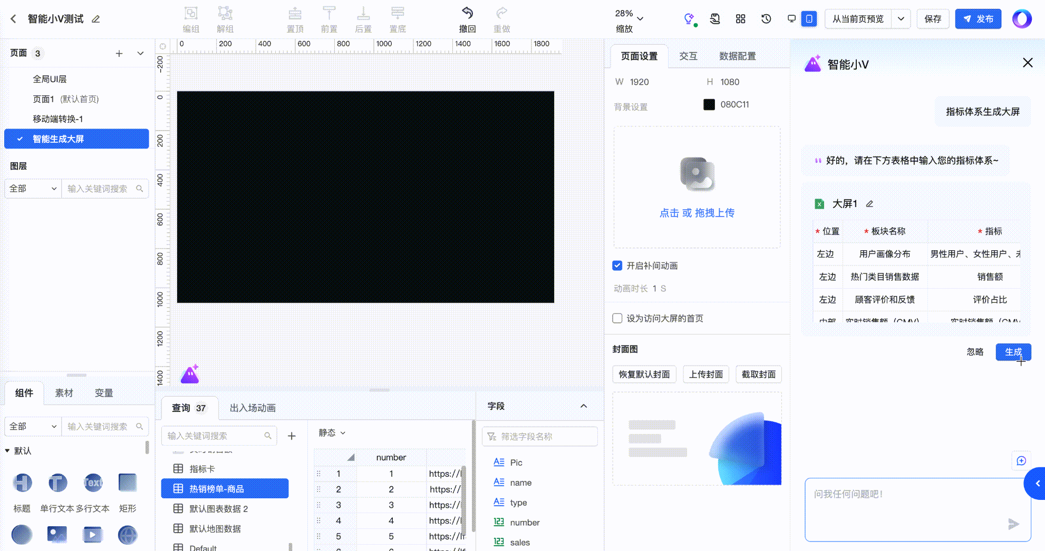Check 设为访问大屏的首页 option
This screenshot has width=1045, height=551.
click(617, 318)
